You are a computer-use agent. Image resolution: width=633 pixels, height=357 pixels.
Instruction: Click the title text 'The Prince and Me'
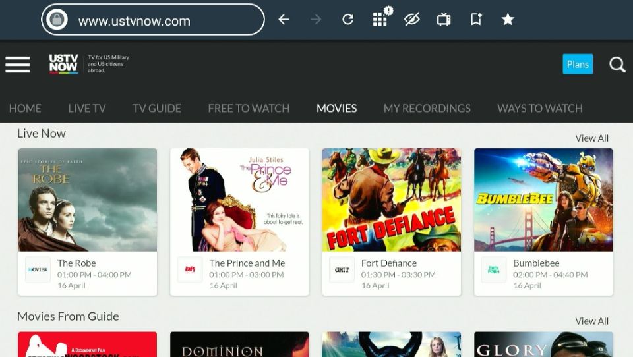pyautogui.click(x=247, y=263)
